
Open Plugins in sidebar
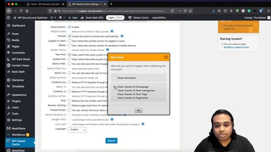[x=16, y=101]
